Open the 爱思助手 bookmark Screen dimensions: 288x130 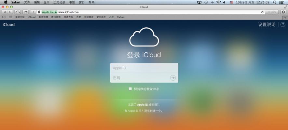(x=101, y=17)
